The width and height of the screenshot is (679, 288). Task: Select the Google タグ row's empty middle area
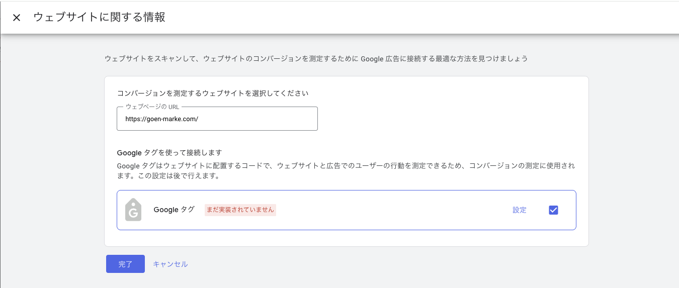click(x=392, y=210)
